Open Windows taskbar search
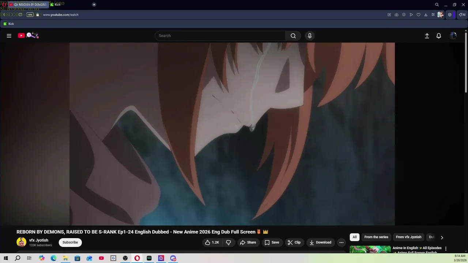Image resolution: width=468 pixels, height=263 pixels. (x=18, y=258)
